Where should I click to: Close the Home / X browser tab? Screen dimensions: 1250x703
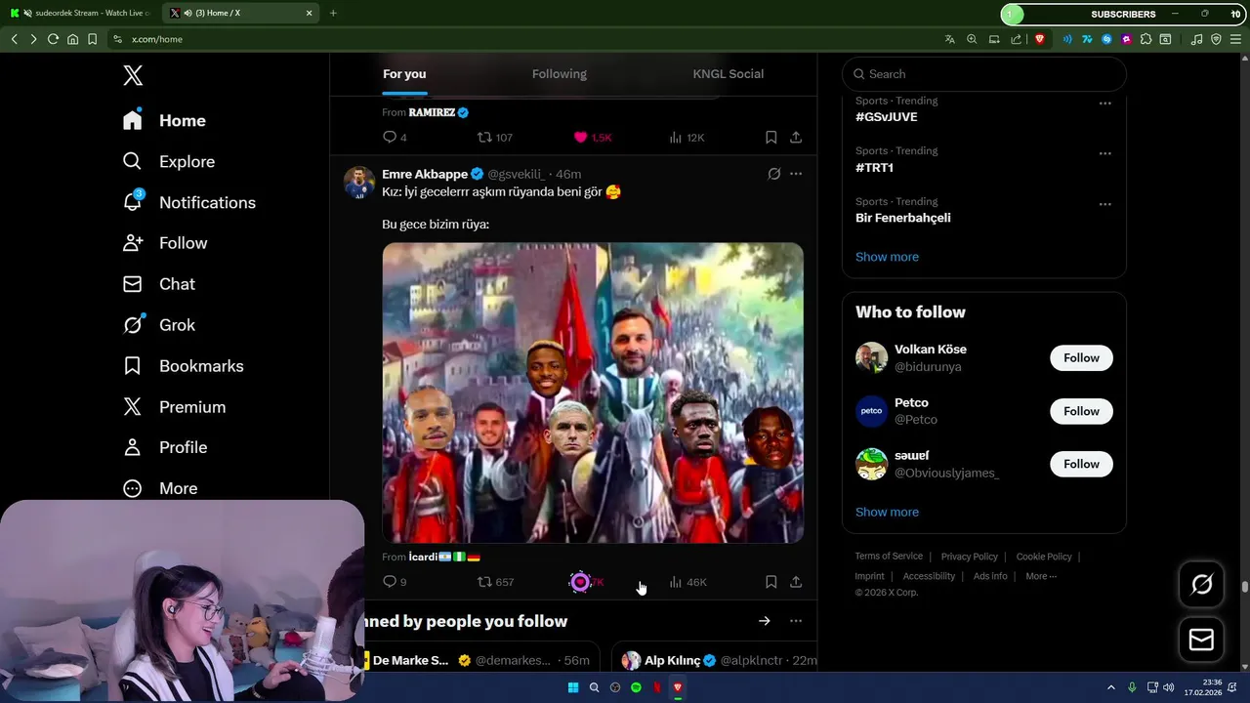310,14
